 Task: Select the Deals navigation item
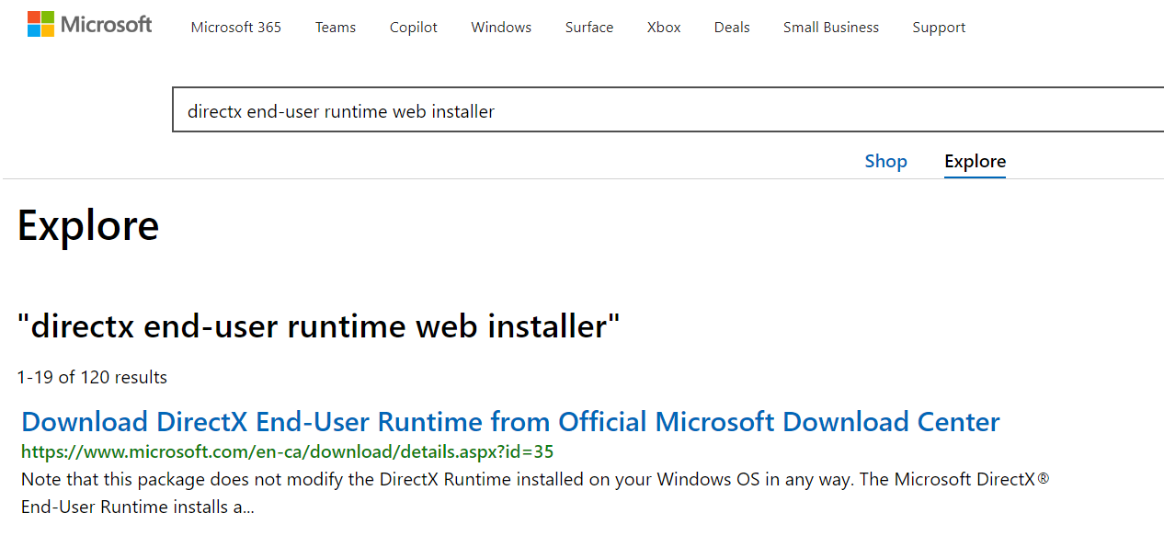click(x=732, y=28)
